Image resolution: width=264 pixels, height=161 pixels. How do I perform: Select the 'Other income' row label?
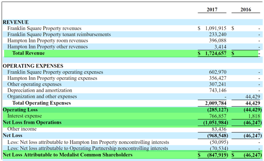pos(22,129)
